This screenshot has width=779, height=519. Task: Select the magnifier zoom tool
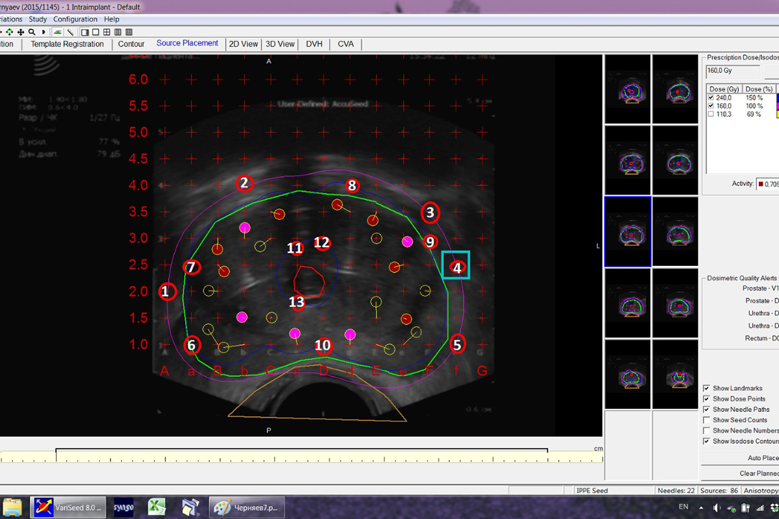(x=31, y=32)
